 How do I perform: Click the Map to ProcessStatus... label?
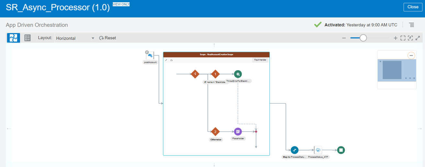point(294,157)
